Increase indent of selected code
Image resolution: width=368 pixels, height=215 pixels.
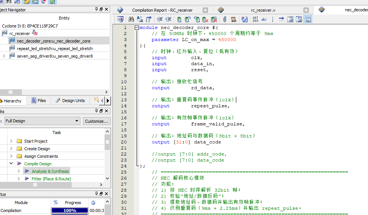click(160, 19)
